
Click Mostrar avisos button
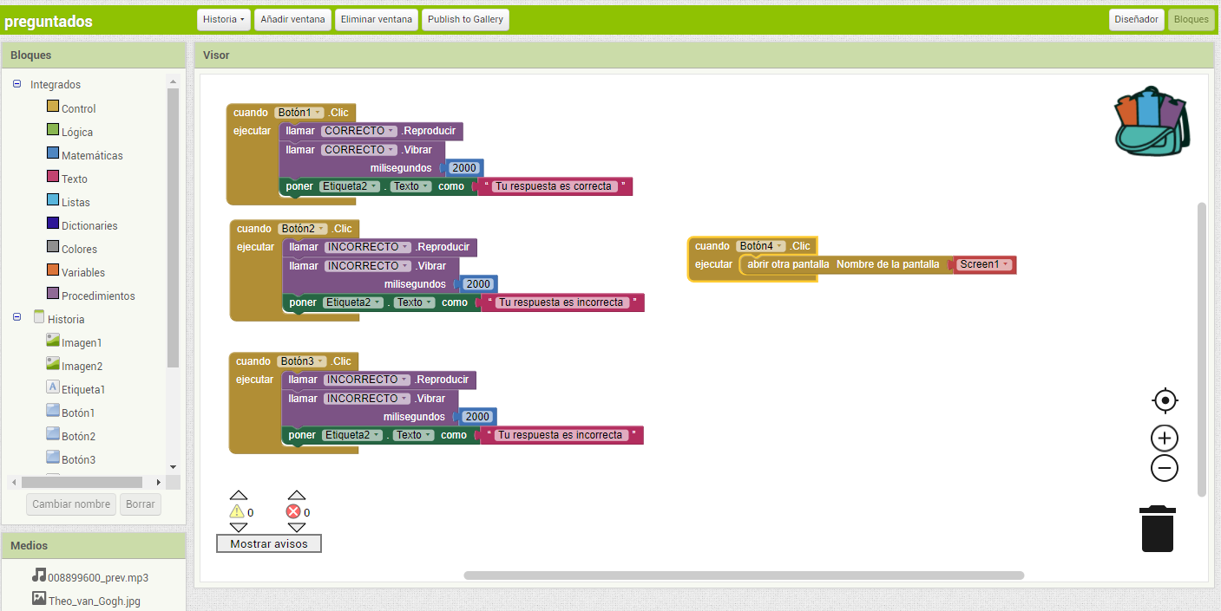[269, 543]
